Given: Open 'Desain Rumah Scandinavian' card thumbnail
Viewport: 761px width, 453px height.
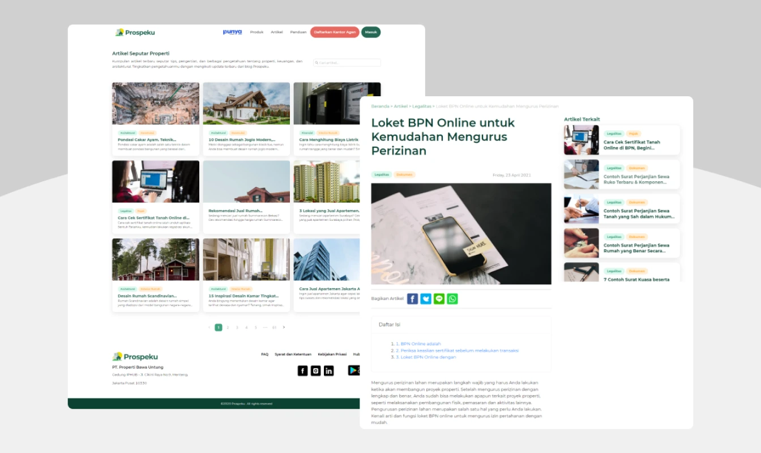Looking at the screenshot, I should tap(156, 259).
